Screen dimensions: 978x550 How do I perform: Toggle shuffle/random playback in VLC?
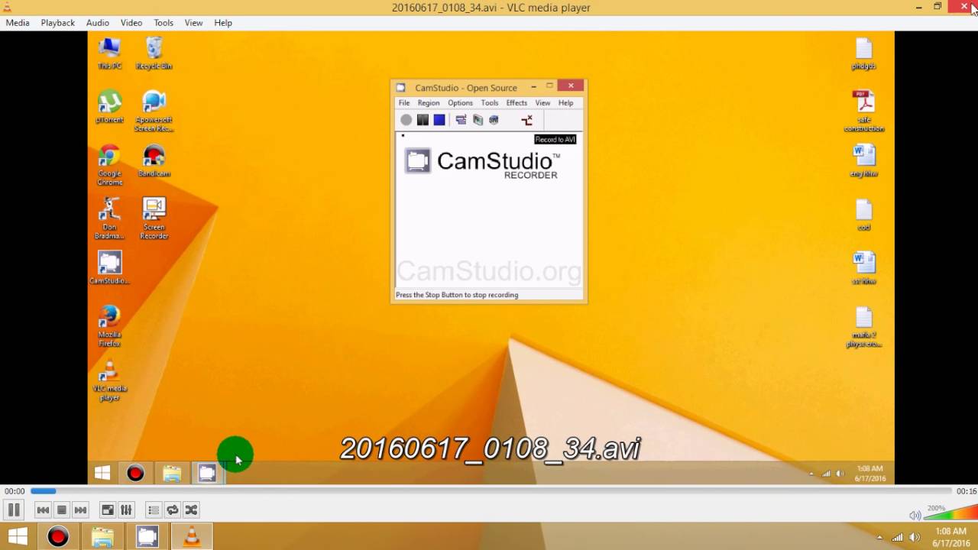(x=191, y=510)
